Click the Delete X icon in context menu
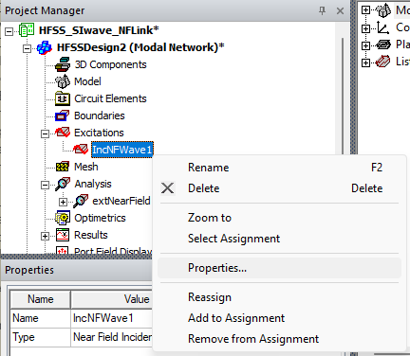The height and width of the screenshot is (356, 410). (168, 188)
